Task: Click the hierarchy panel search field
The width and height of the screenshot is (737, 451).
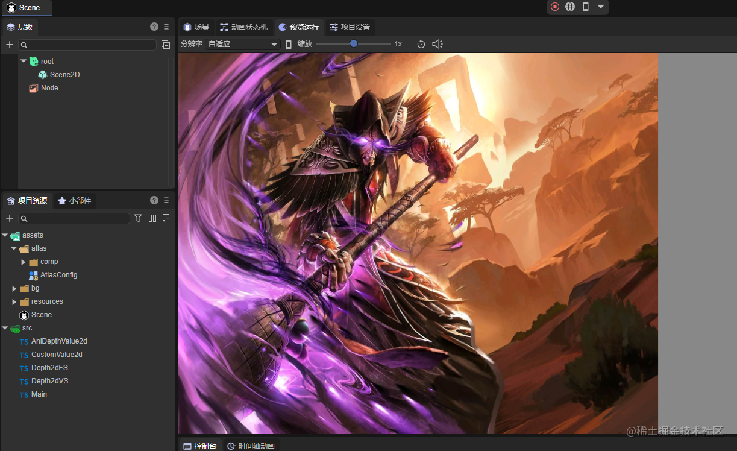Action: pyautogui.click(x=87, y=45)
